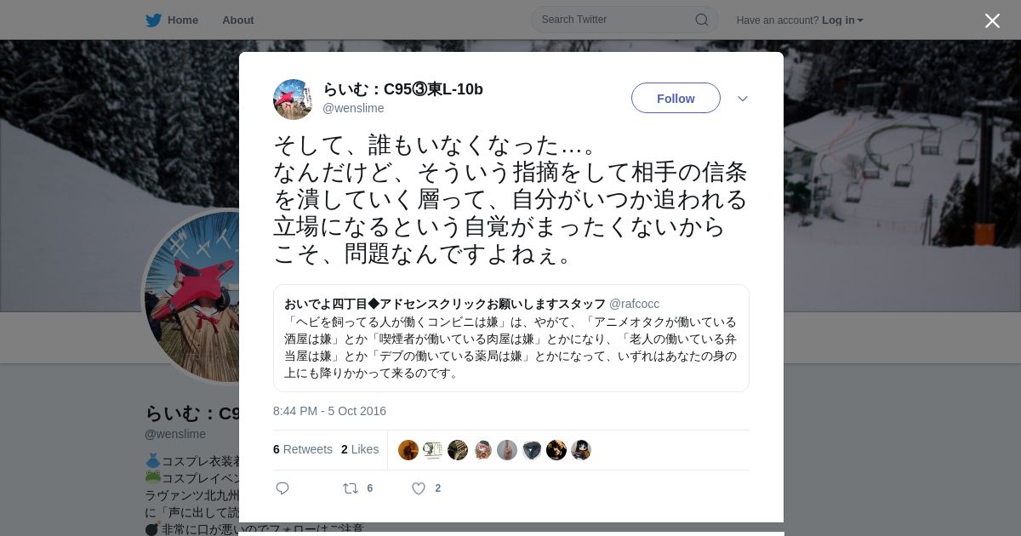This screenshot has height=536, width=1021.
Task: Open the quoted tweet by @rafcocc
Action: click(511, 338)
